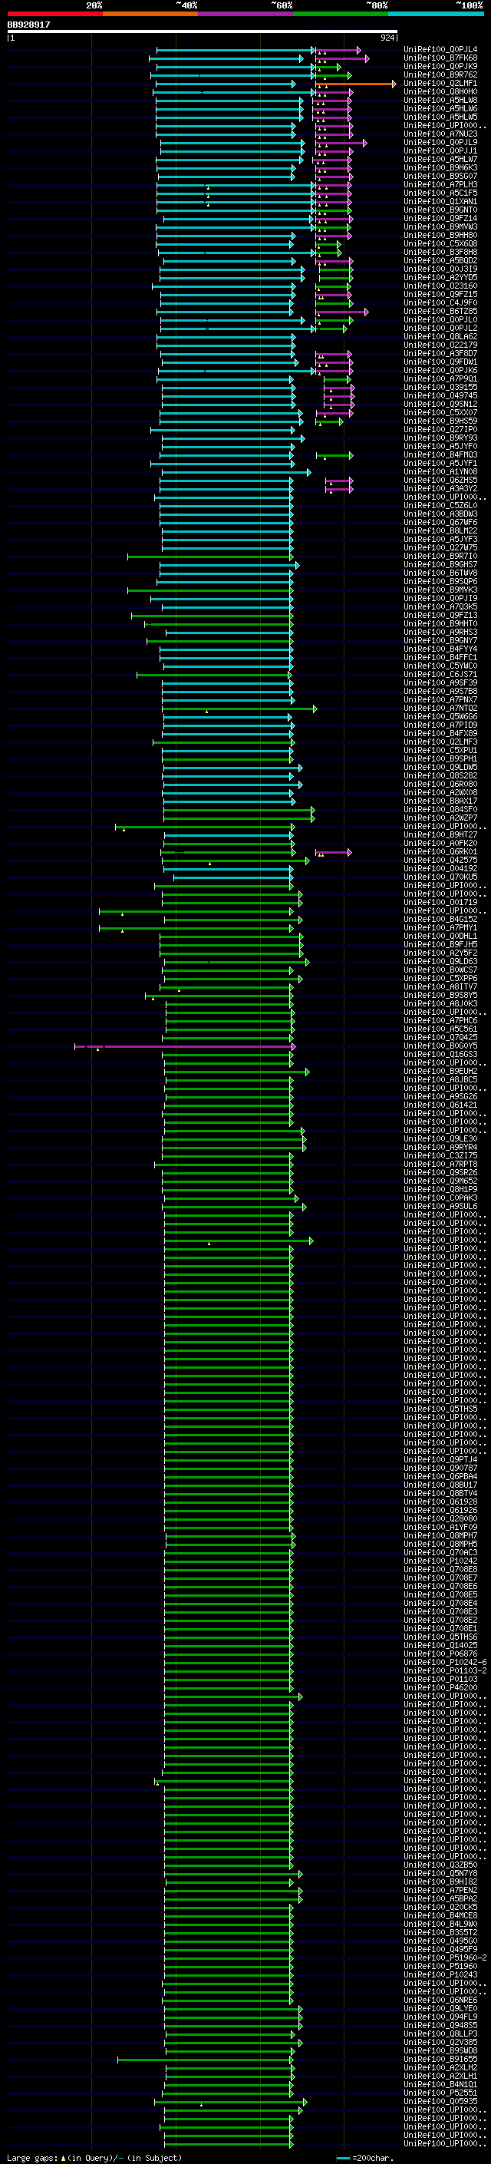
Task: Click the green ~80% identity legend segment
Action: point(341,14)
